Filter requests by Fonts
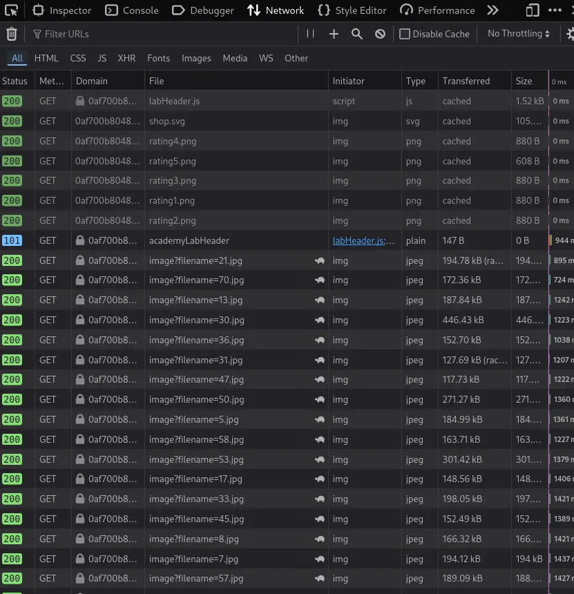 point(158,58)
